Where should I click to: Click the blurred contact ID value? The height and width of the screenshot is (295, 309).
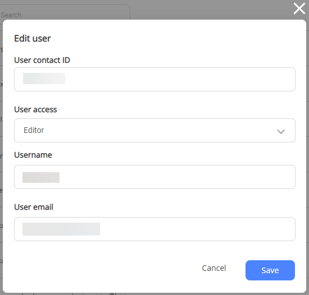point(44,79)
